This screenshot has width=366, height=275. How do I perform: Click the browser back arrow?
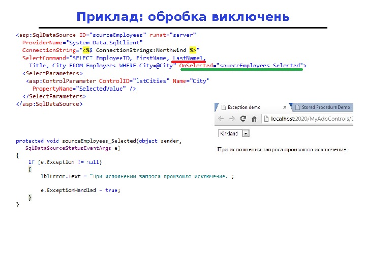pyautogui.click(x=221, y=119)
